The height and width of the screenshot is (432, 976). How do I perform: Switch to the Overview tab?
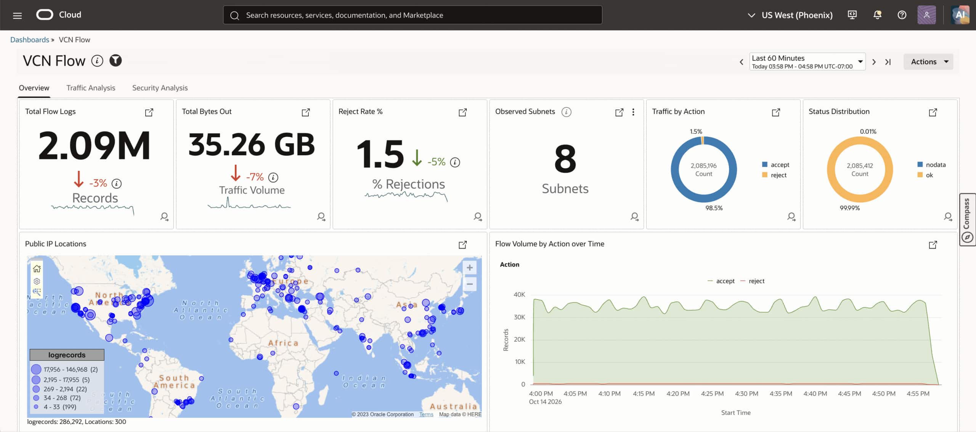pyautogui.click(x=34, y=88)
